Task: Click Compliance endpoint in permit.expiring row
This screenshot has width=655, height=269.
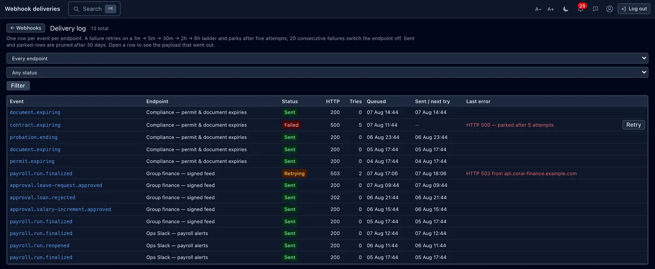Action: tap(196, 161)
